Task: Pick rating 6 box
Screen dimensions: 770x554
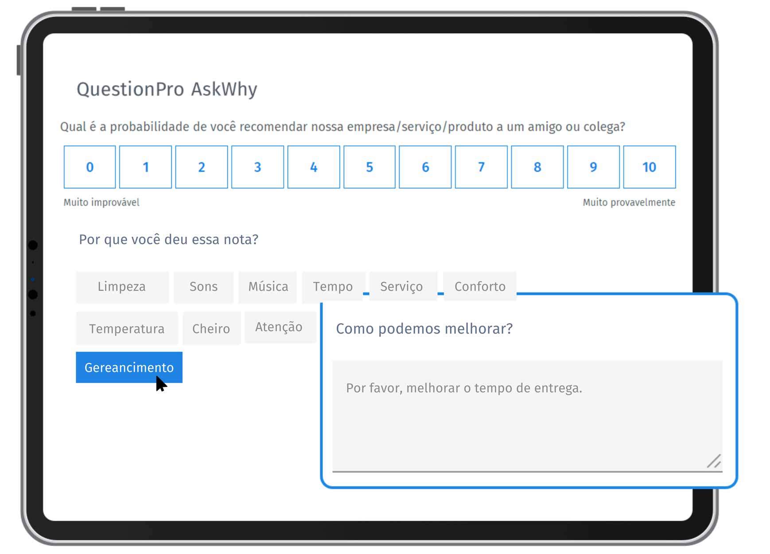Action: pyautogui.click(x=425, y=167)
